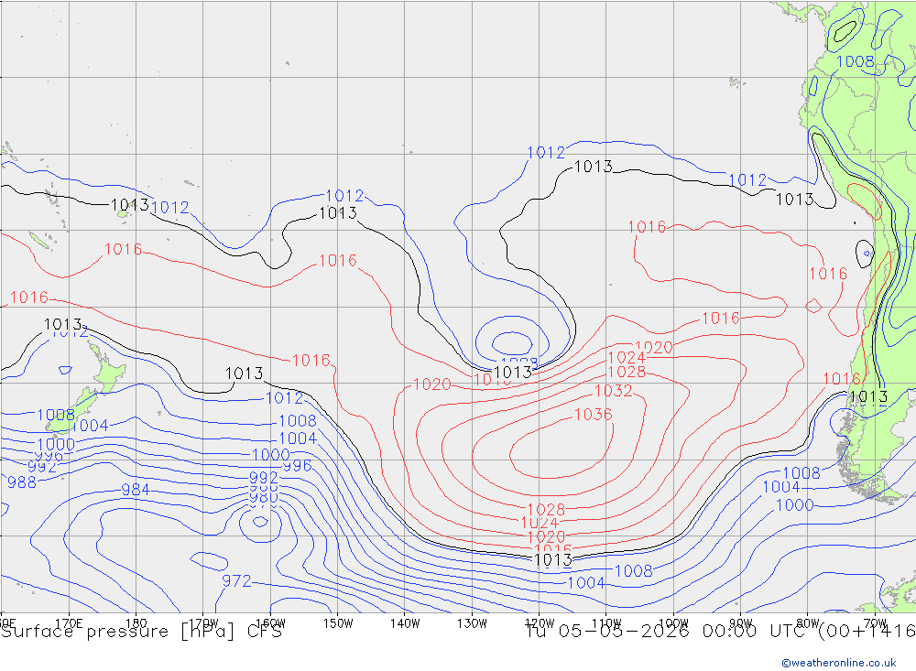
Task: Click the 80W longitude label
Action: point(808,623)
